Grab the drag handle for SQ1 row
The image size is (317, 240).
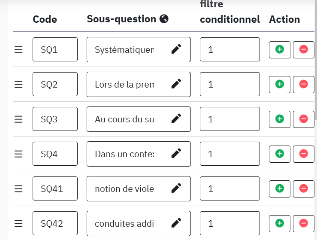tap(18, 50)
